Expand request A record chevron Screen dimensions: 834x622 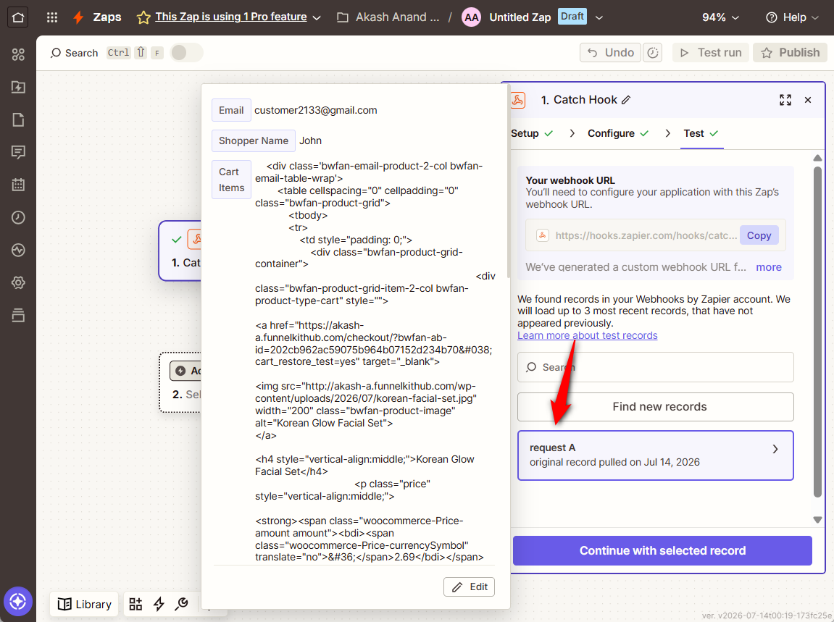[775, 449]
